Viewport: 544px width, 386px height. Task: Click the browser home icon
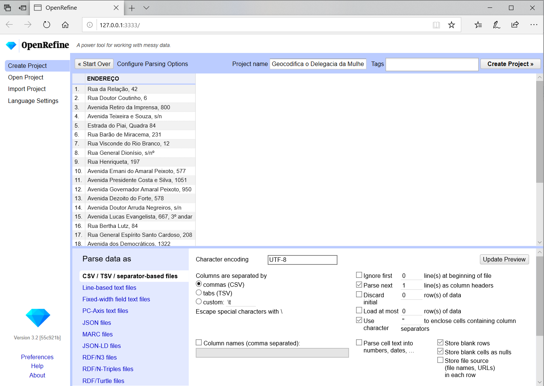pyautogui.click(x=65, y=25)
